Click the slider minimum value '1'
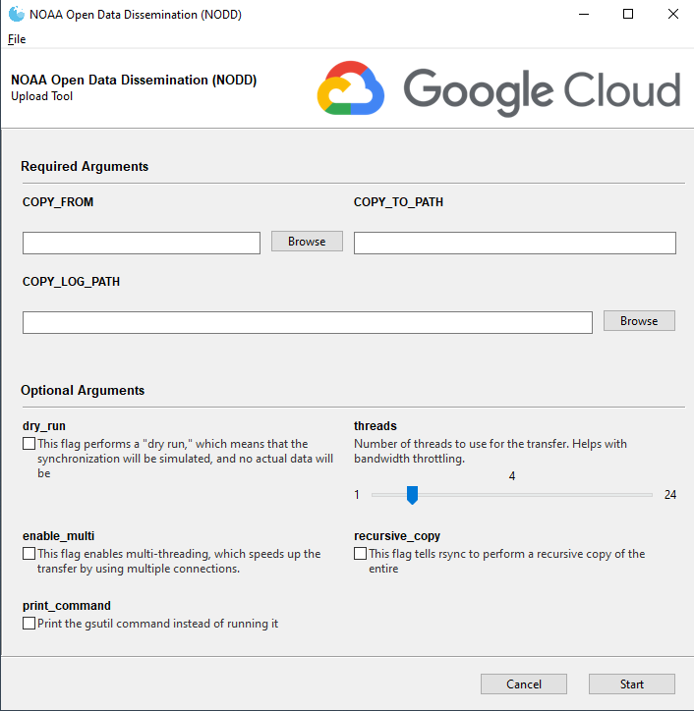This screenshot has height=711, width=694. coord(357,495)
